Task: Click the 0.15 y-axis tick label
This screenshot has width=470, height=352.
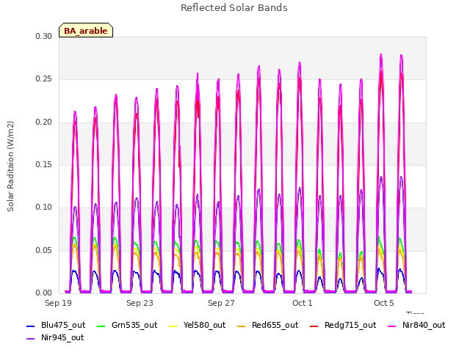Action: coord(44,164)
